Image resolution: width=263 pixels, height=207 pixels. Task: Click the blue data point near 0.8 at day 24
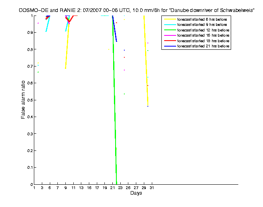click(x=124, y=50)
